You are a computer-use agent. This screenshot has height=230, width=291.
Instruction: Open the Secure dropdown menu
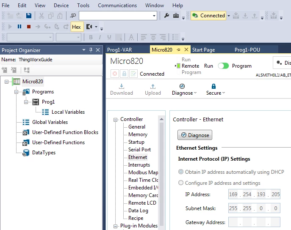pyautogui.click(x=216, y=90)
